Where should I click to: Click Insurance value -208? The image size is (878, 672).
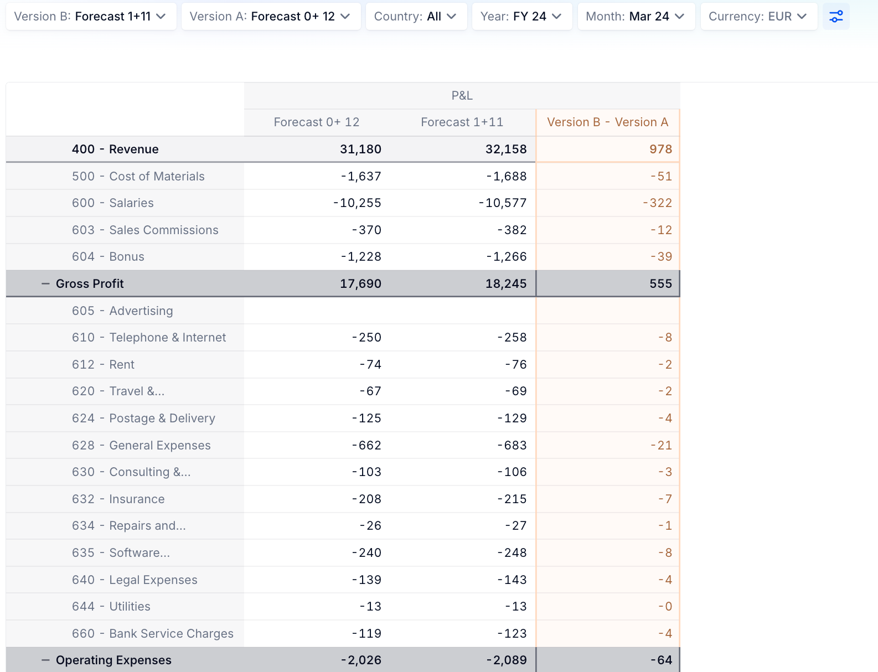tap(366, 499)
